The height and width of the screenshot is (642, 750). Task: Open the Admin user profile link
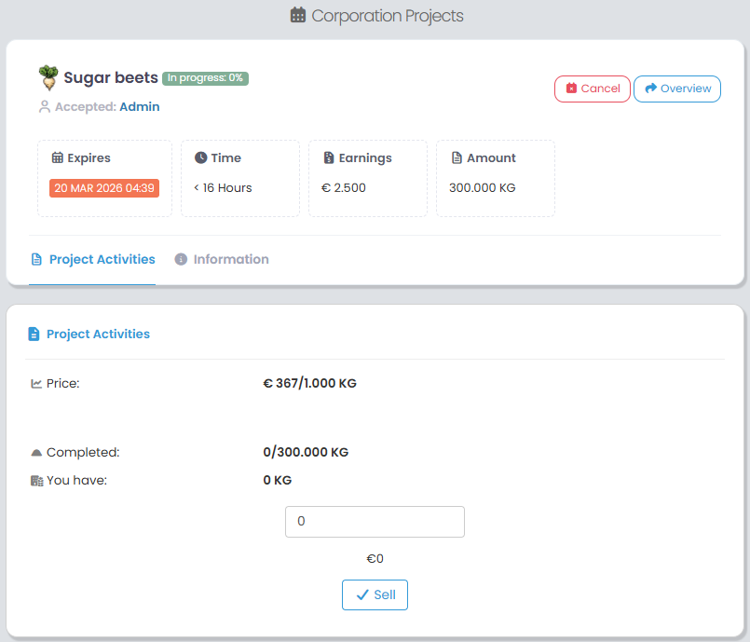pyautogui.click(x=140, y=107)
